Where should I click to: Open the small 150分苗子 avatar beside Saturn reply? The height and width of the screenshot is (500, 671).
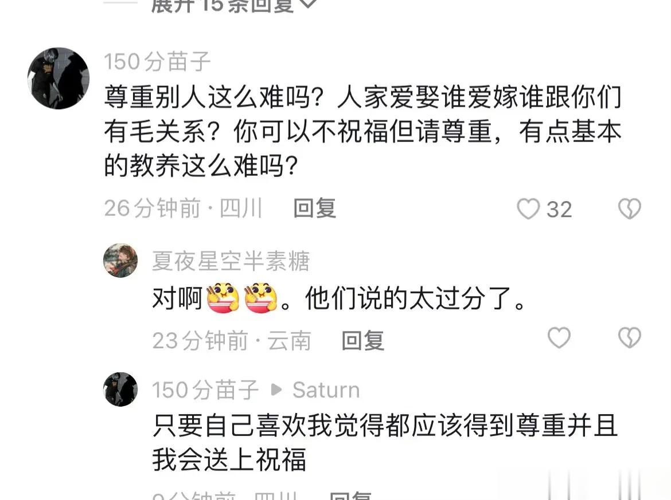[x=120, y=389]
